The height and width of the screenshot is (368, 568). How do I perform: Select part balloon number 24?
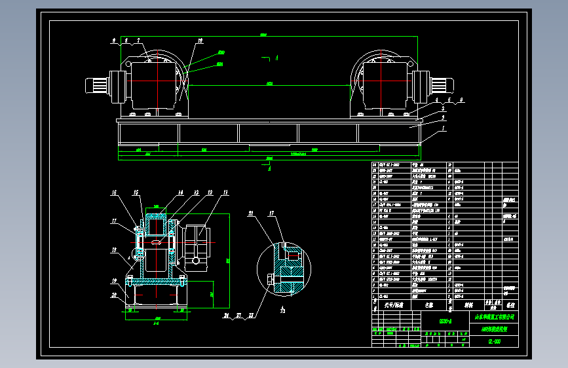point(227,316)
